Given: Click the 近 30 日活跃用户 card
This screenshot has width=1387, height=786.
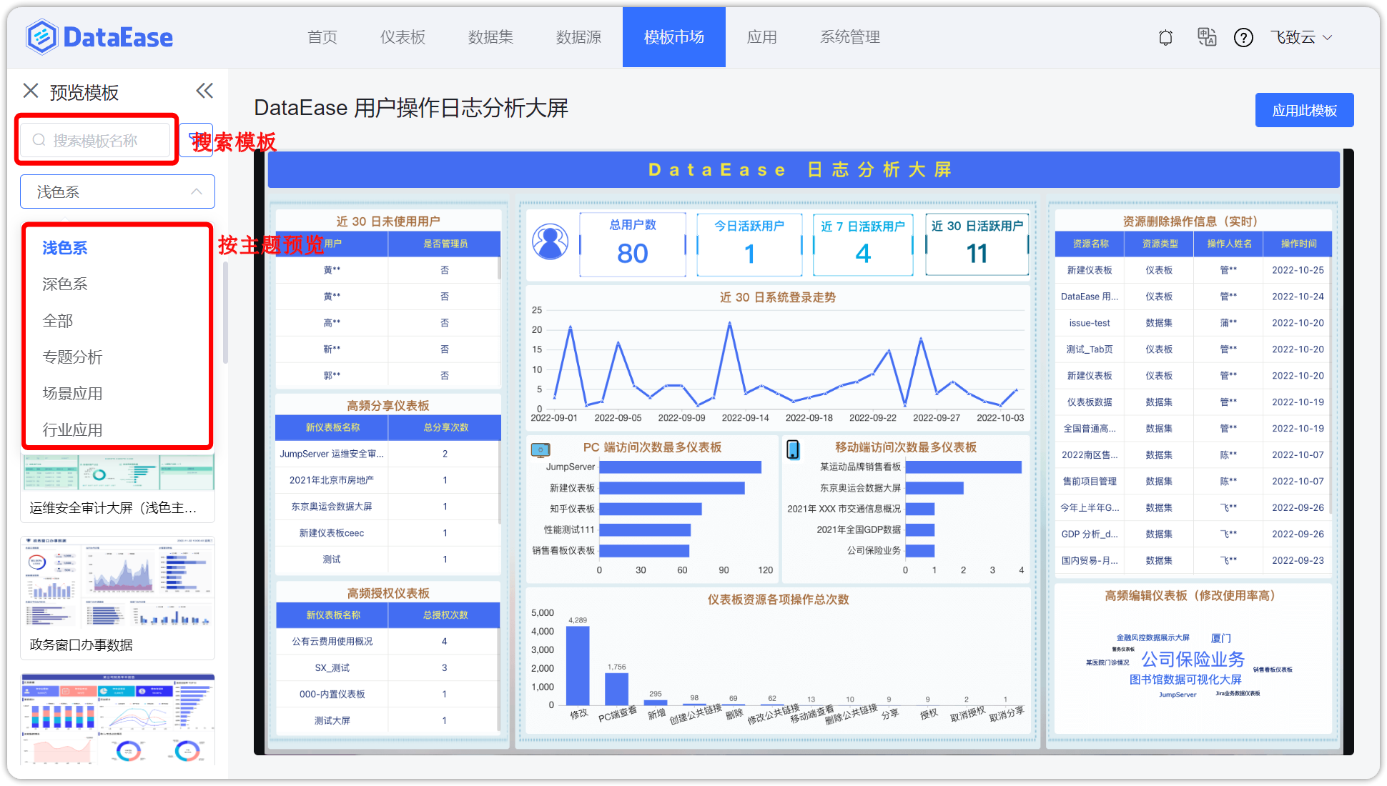Looking at the screenshot, I should click(x=977, y=244).
